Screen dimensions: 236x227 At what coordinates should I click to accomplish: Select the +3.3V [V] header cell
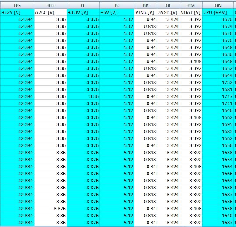coord(83,12)
